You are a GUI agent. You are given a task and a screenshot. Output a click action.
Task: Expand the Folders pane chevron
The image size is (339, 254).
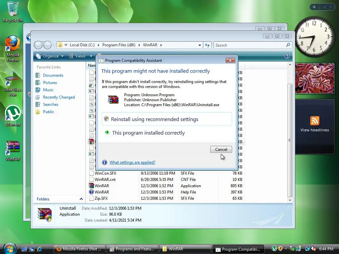(81, 199)
